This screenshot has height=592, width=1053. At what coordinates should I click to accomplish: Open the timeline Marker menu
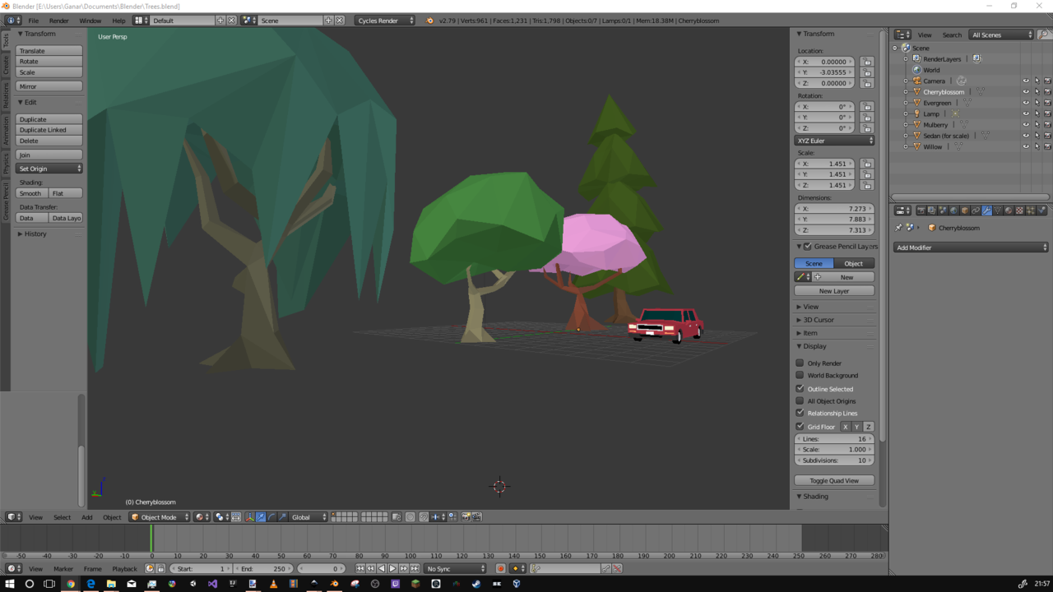(x=63, y=568)
